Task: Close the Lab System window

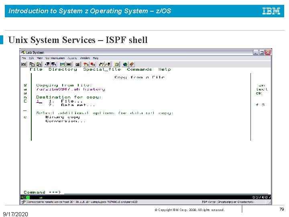Action: pyautogui.click(x=268, y=52)
